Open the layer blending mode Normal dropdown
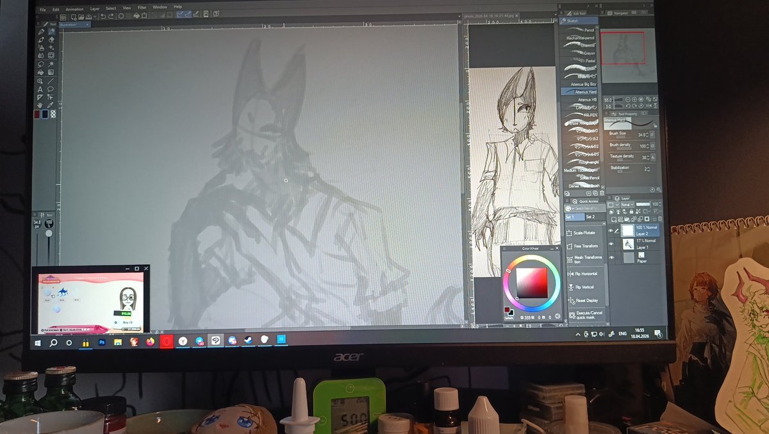The width and height of the screenshot is (769, 434). [626, 204]
